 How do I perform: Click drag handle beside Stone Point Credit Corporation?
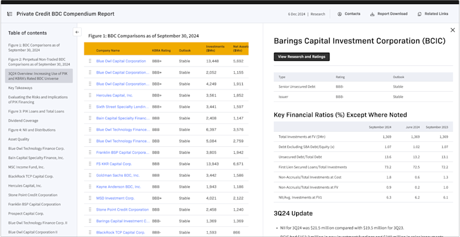pos(90,209)
